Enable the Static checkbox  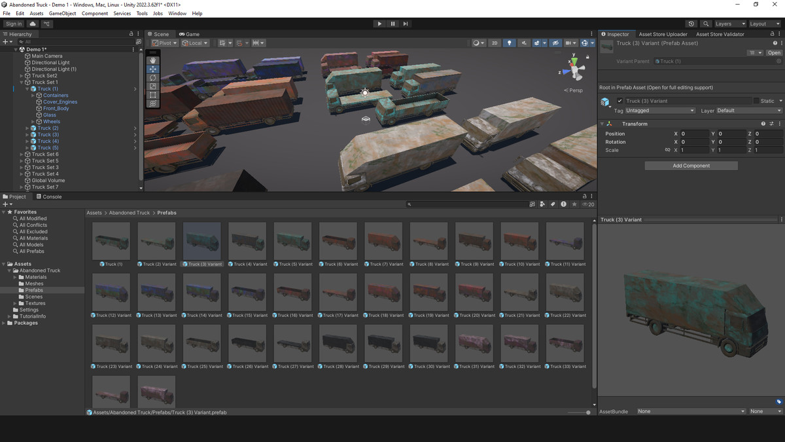pyautogui.click(x=757, y=101)
